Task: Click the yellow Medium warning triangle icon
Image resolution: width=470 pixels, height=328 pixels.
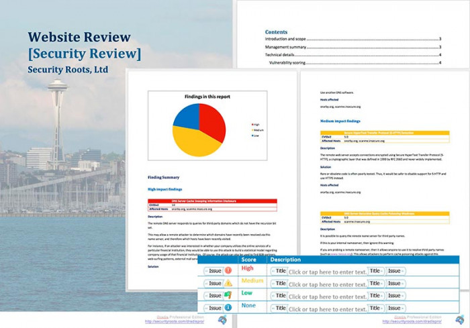Action: tap(228, 283)
